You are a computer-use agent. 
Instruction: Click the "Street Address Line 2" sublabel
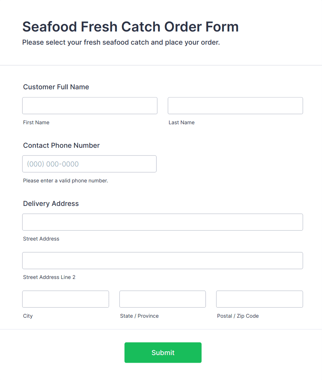click(49, 277)
